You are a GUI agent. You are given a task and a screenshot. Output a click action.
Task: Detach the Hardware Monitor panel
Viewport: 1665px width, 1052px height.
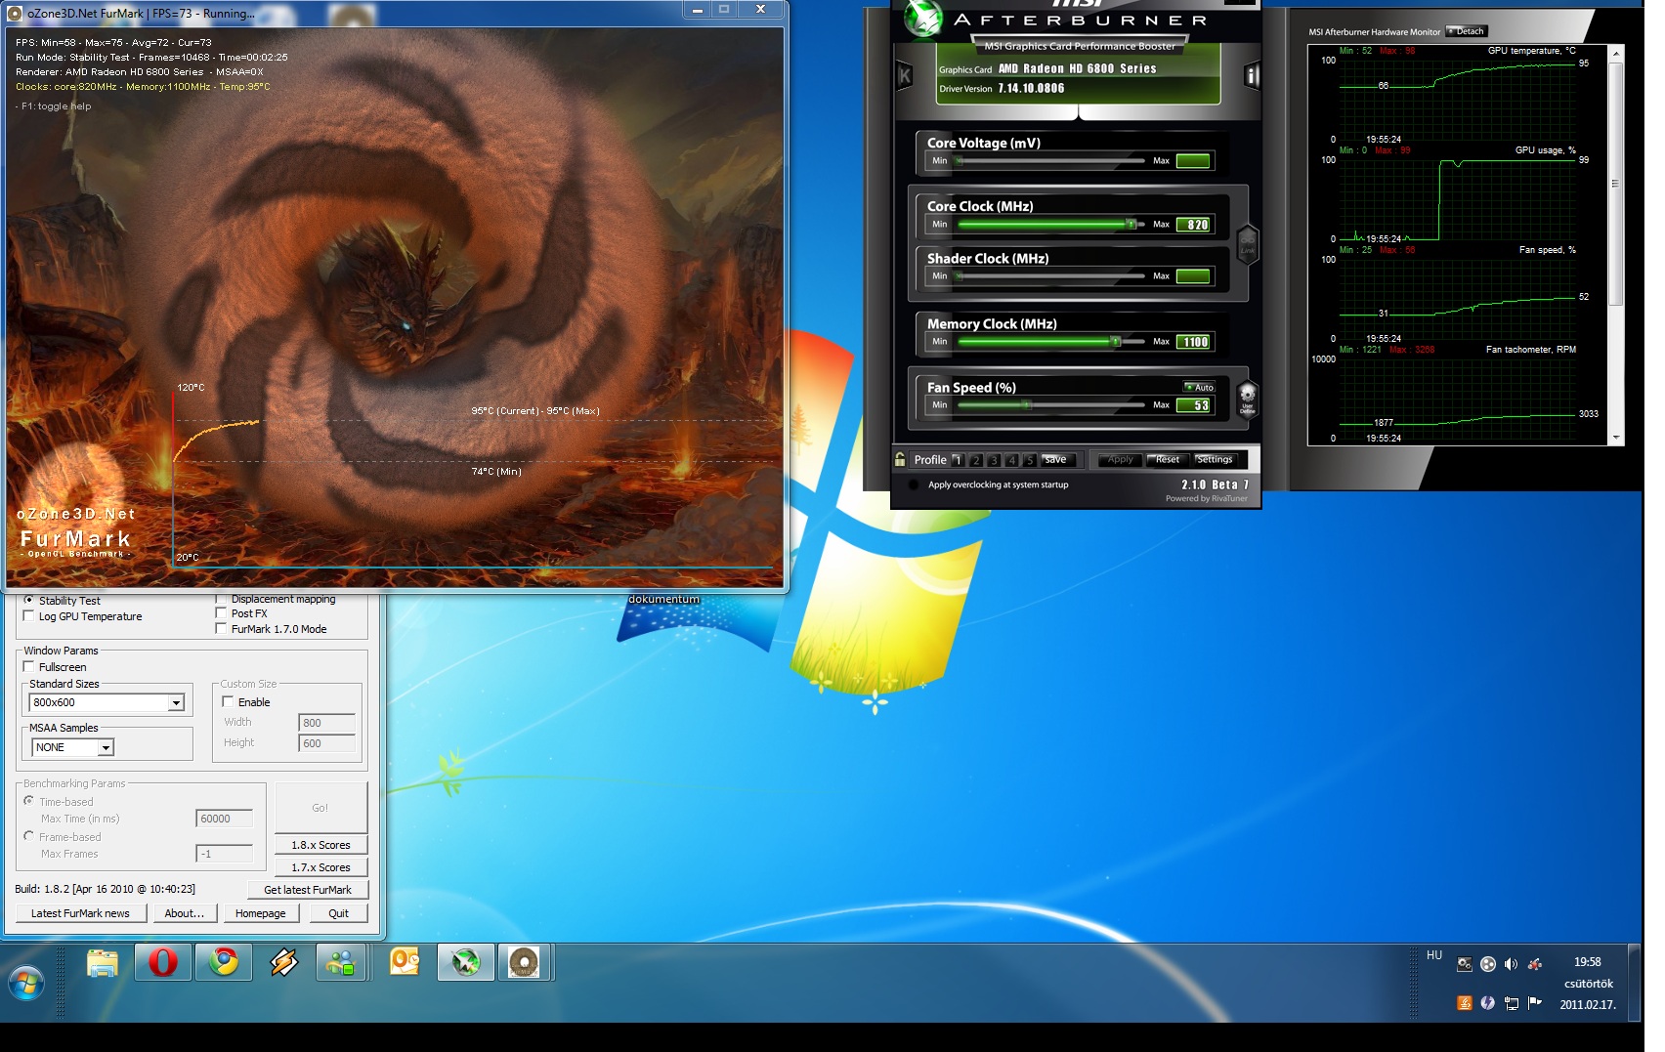tap(1467, 31)
